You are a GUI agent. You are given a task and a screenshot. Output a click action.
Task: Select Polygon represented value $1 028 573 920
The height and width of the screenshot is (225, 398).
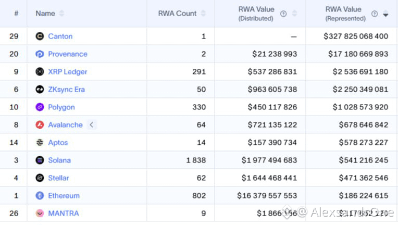(x=360, y=107)
